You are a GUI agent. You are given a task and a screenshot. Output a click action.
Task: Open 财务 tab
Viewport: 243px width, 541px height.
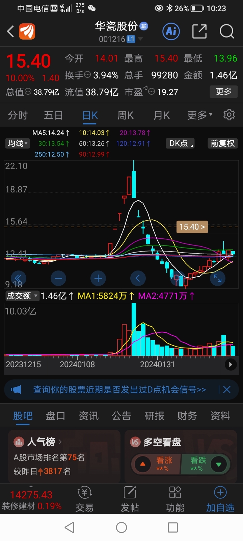[187, 416]
